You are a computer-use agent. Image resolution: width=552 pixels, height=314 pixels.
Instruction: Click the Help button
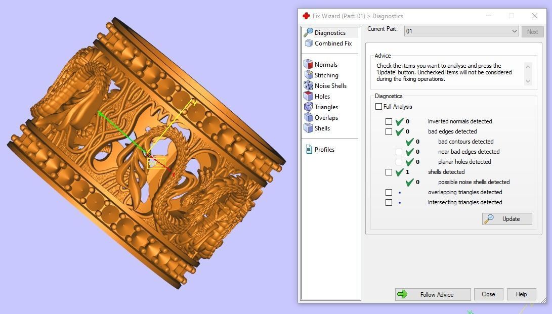click(x=521, y=294)
